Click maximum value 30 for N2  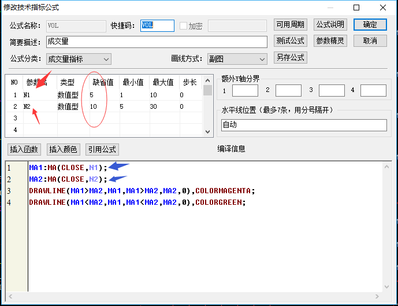click(x=165, y=106)
